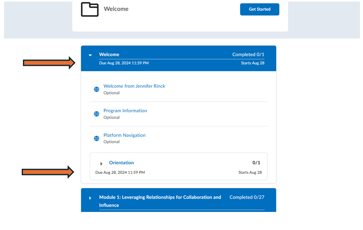Click the orange arrow pointing at Welcome header
Image resolution: width=363 pixels, height=230 pixels.
click(49, 62)
